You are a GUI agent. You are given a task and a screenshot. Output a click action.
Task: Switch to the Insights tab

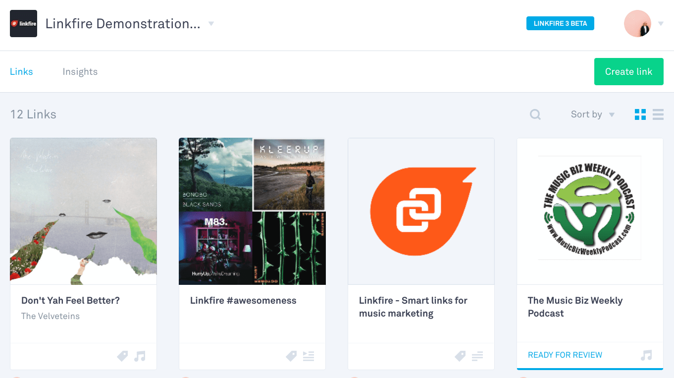[x=80, y=72]
